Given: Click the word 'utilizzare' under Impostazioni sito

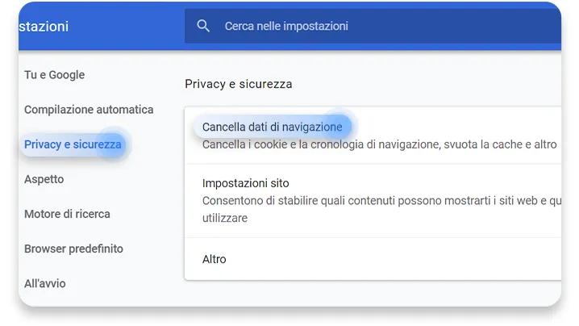Looking at the screenshot, I should 225,218.
